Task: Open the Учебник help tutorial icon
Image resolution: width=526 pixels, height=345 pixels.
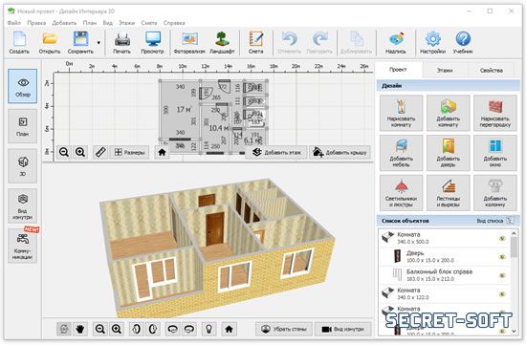Action: coord(463,42)
